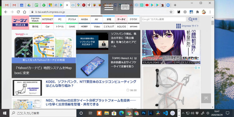Image resolution: width=234 pixels, height=117 pixels.
Task: Open Visual Studio Code from the taskbar
Action: point(166,113)
